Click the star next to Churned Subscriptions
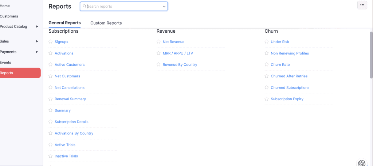Screen dimensions: 373x166 266,88
